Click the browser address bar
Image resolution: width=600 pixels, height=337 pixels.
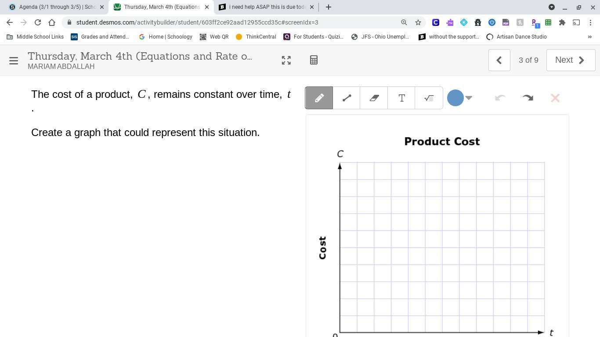point(233,22)
